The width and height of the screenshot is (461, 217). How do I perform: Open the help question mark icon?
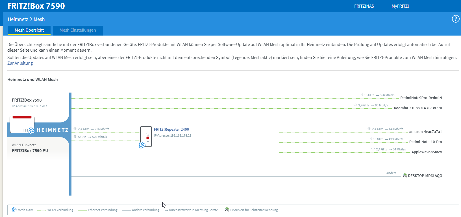(455, 19)
